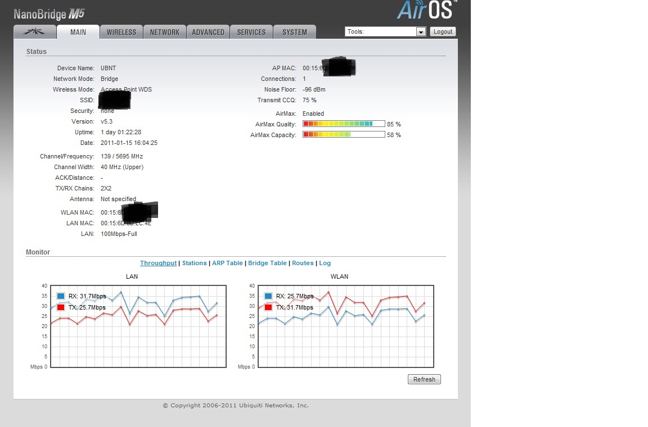Click the AirMax Capacity progress bar

(x=344, y=135)
